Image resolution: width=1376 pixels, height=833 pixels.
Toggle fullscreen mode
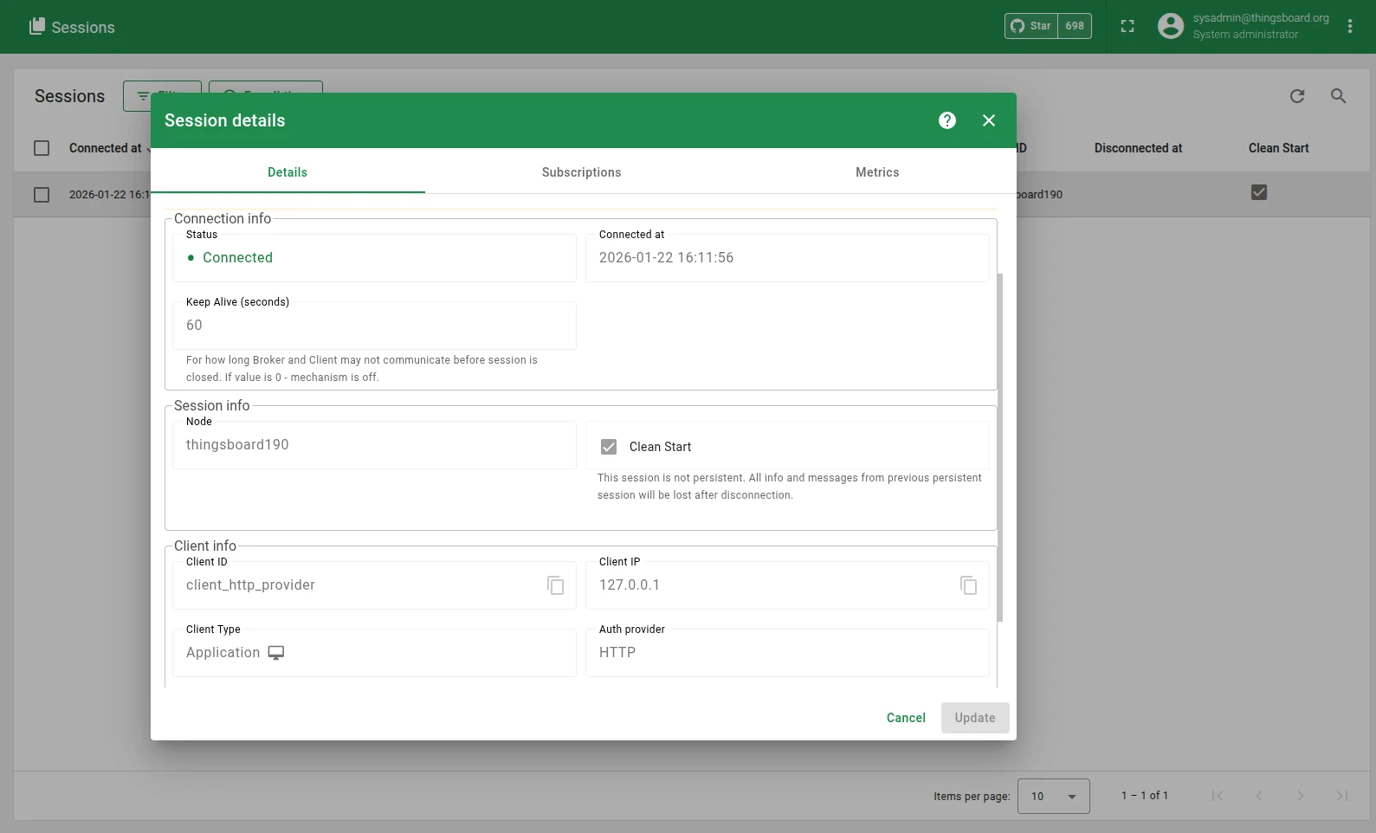click(1127, 27)
